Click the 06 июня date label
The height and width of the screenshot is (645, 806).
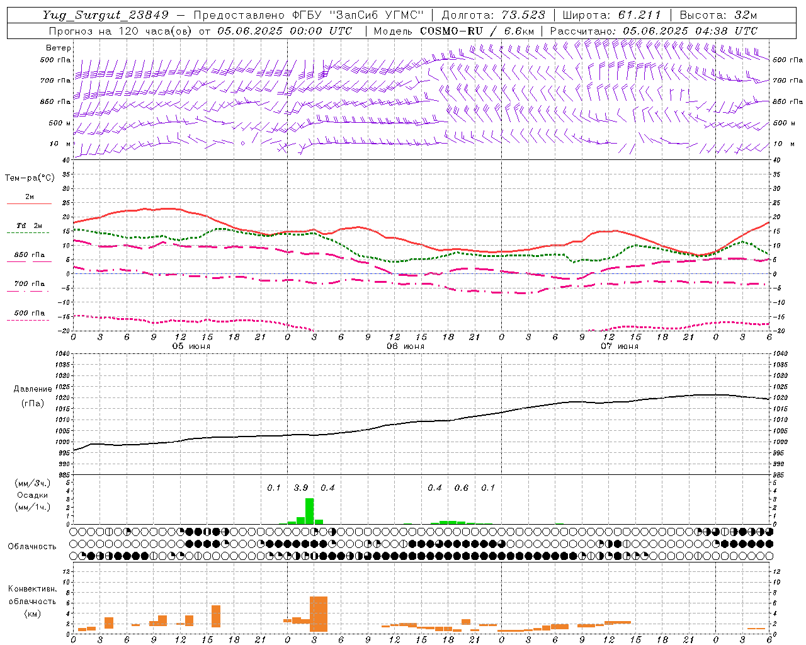[x=406, y=346]
